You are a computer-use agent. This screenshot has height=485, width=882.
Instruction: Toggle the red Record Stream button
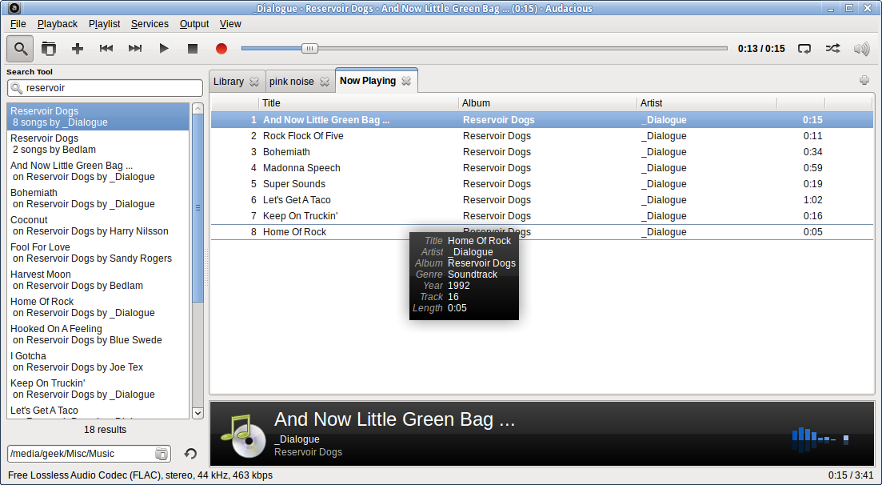[221, 49]
